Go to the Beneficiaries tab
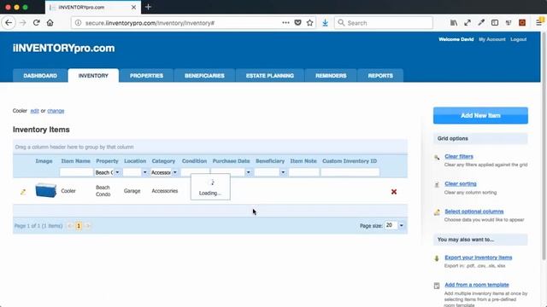This screenshot has width=547, height=307. (204, 76)
